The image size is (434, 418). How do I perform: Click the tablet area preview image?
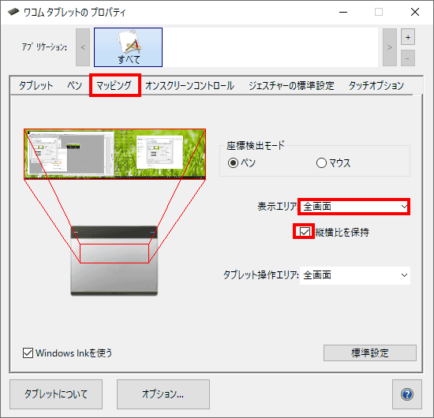(x=114, y=261)
